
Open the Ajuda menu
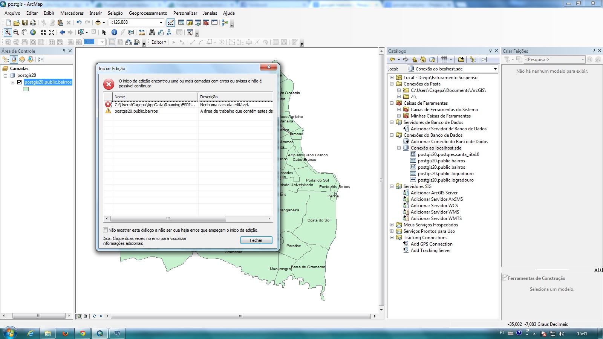pyautogui.click(x=229, y=13)
